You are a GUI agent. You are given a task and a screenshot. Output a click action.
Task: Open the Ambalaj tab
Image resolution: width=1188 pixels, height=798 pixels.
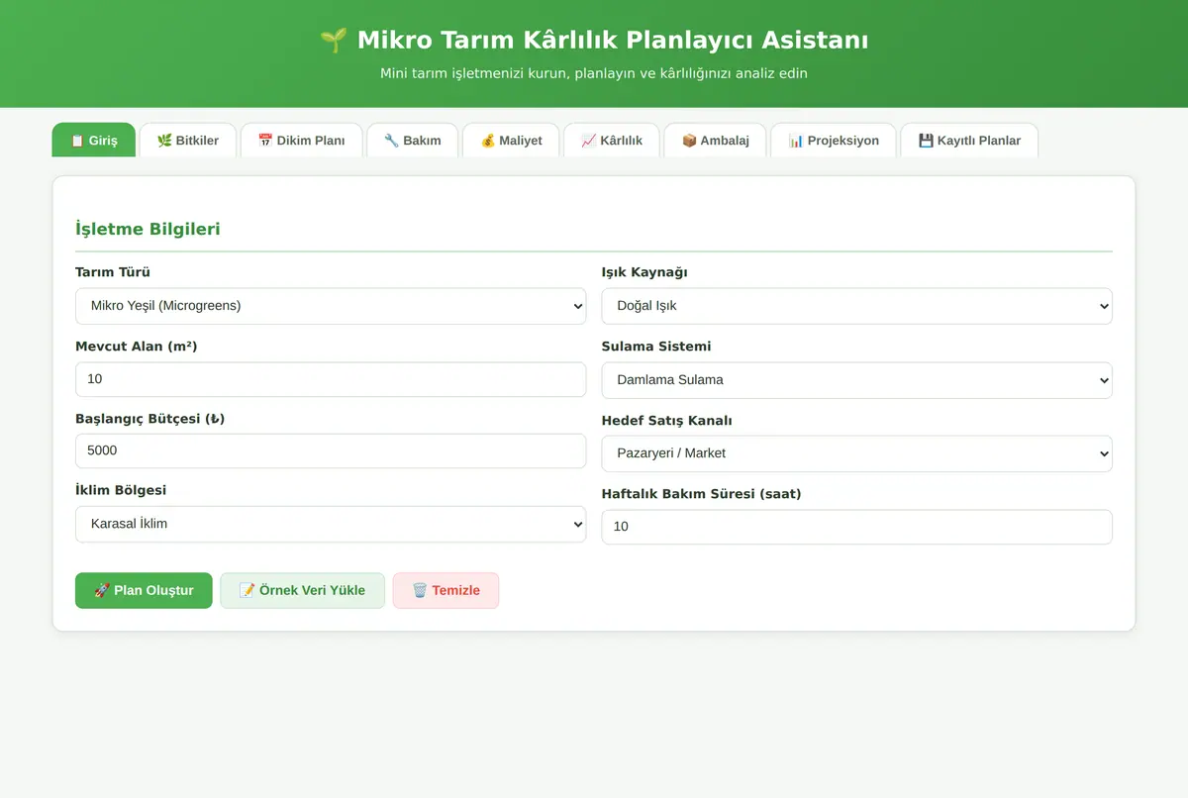pyautogui.click(x=715, y=140)
